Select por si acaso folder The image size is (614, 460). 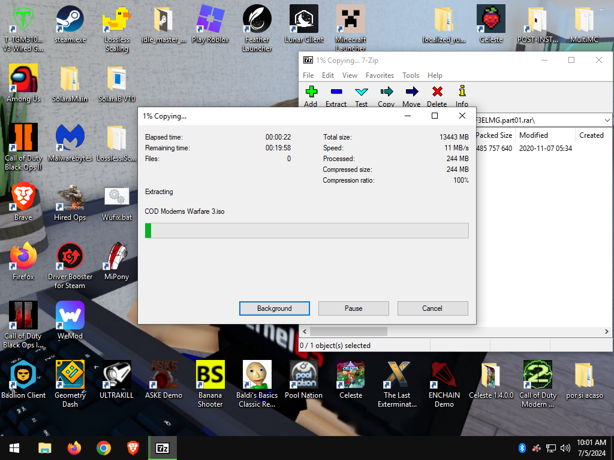(x=584, y=380)
